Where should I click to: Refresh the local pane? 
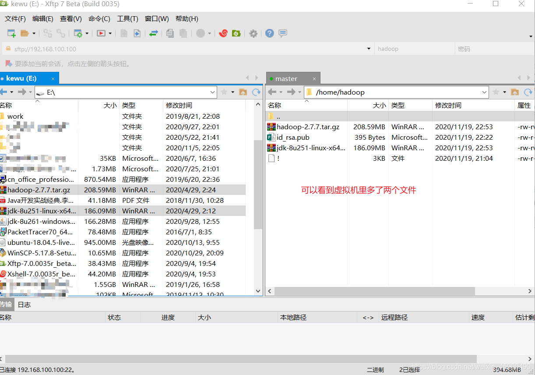tap(257, 92)
